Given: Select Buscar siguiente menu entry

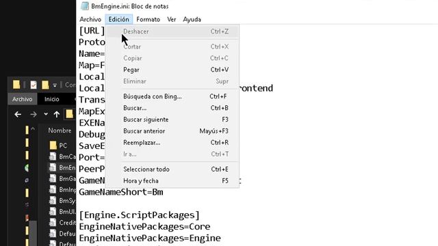Looking at the screenshot, I should pyautogui.click(x=172, y=120).
